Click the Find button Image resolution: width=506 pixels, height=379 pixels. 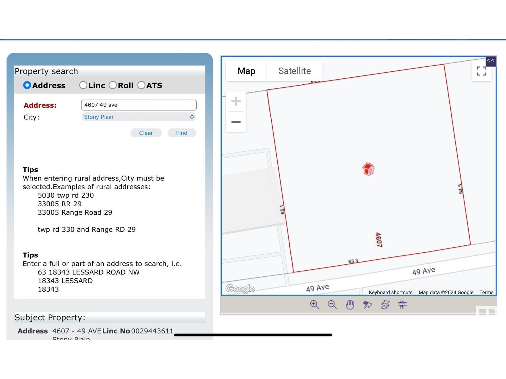182,133
